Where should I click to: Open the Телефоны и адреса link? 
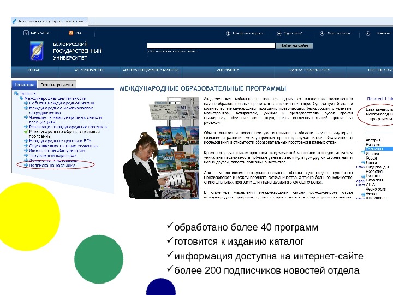pos(247,33)
